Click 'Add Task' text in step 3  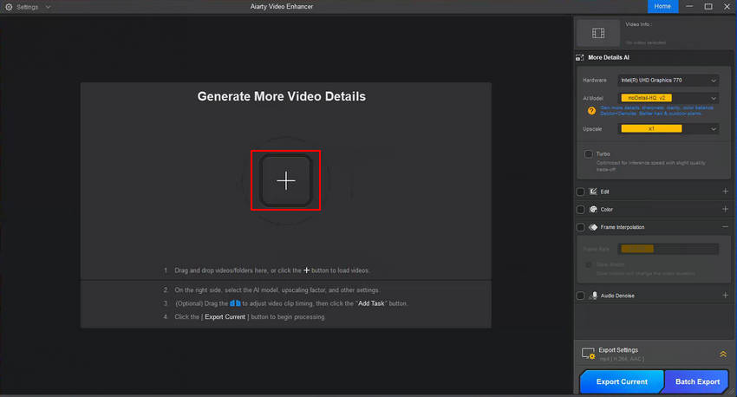[371, 303]
